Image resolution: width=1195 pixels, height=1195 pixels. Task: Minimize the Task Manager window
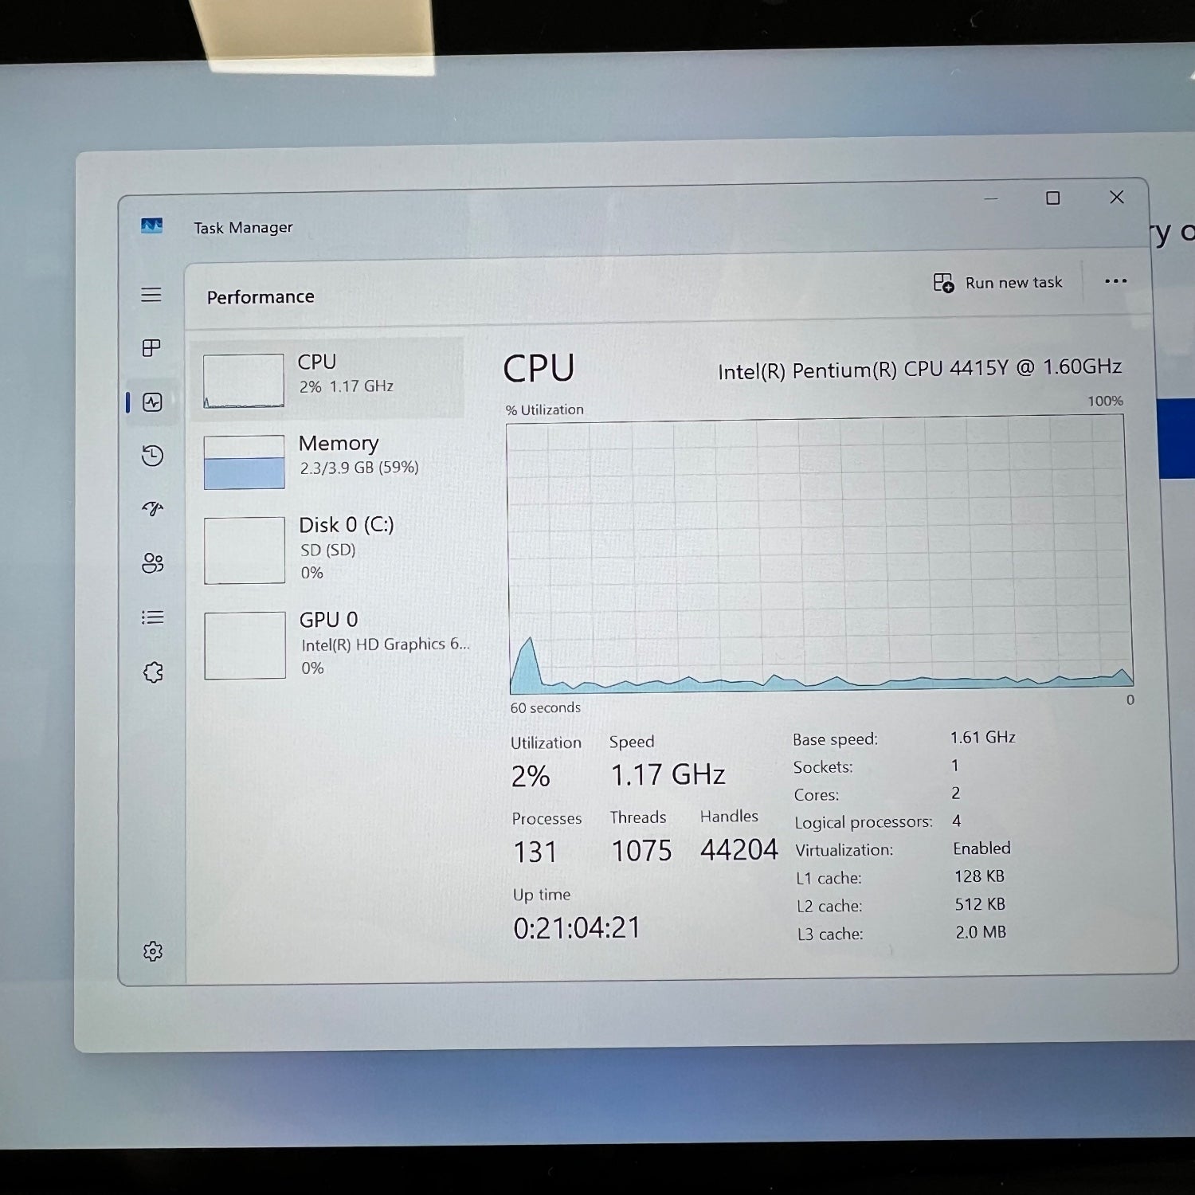coord(990,198)
